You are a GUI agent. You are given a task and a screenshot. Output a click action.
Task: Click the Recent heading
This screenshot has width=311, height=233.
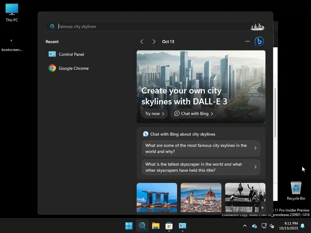(52, 42)
